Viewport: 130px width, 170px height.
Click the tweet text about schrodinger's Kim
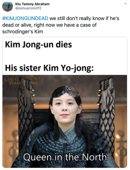(61, 25)
